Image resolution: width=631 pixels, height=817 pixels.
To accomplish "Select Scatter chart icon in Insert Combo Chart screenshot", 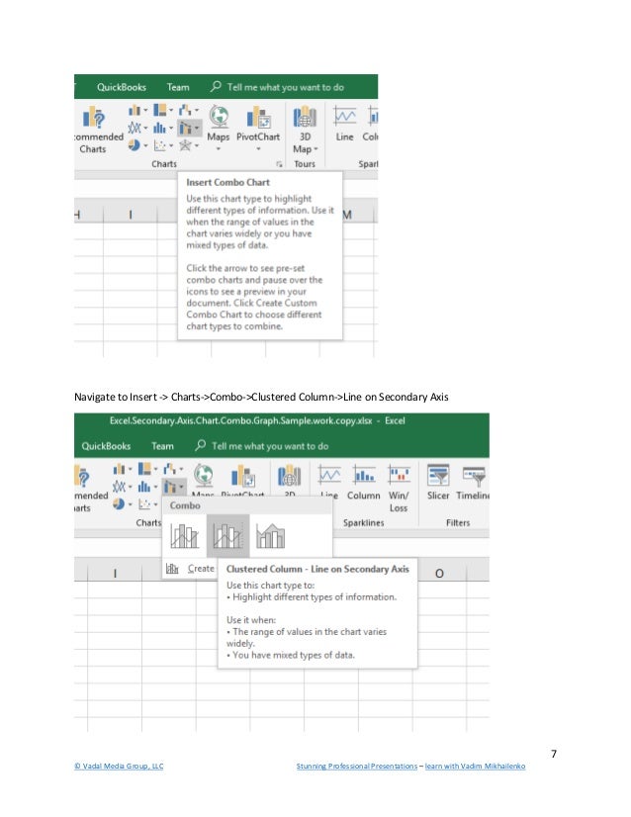I will [160, 145].
